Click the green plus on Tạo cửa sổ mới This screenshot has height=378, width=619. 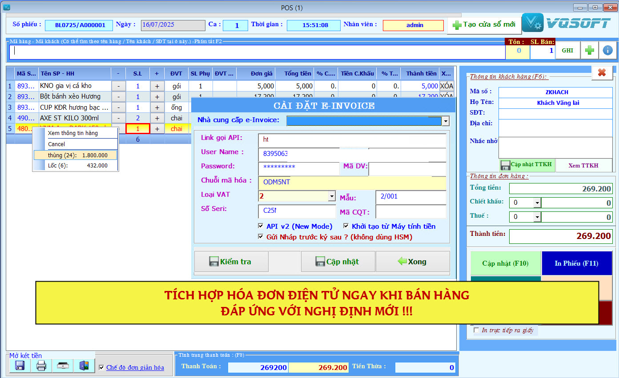[456, 24]
